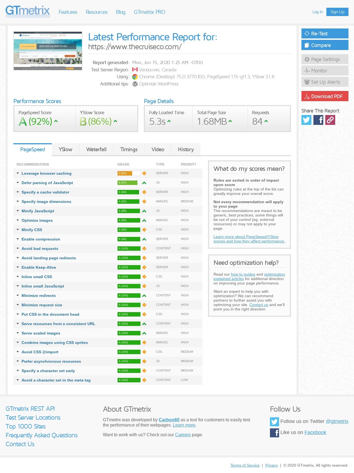Click the Sign Up button
Viewport: 354px width, 473px height.
click(337, 12)
